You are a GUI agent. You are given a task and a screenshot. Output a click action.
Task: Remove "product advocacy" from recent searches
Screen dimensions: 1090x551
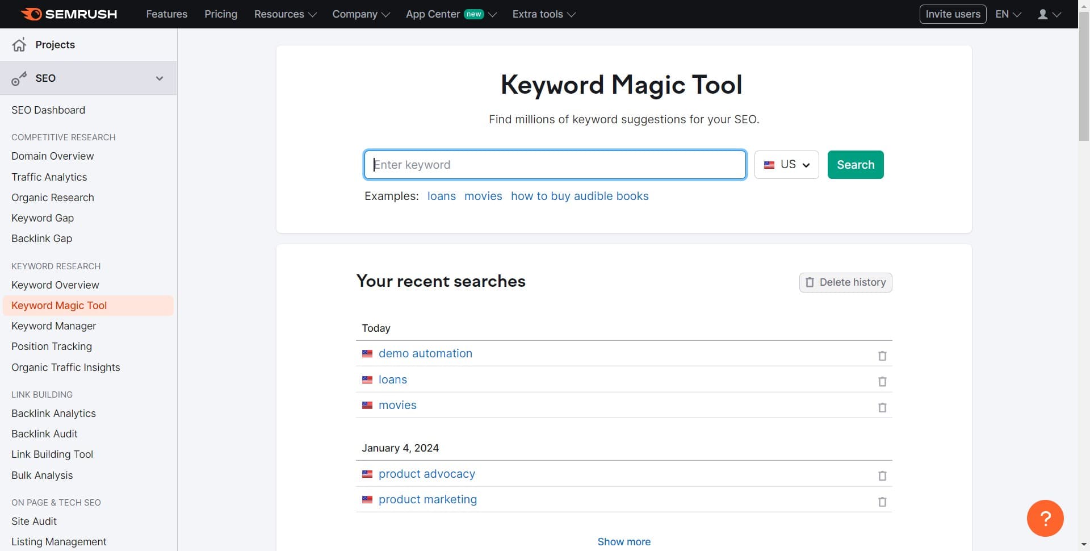click(x=882, y=476)
